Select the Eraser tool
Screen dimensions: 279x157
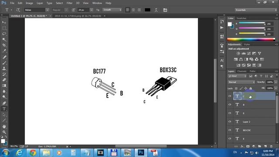point(4,80)
